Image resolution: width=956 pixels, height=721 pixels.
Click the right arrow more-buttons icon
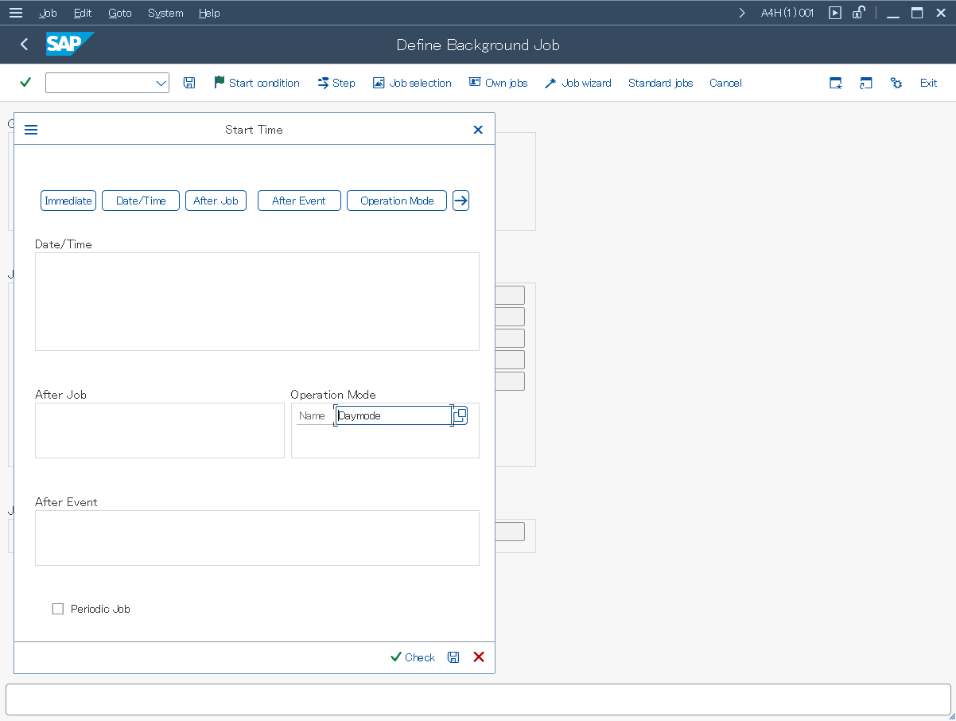point(461,201)
